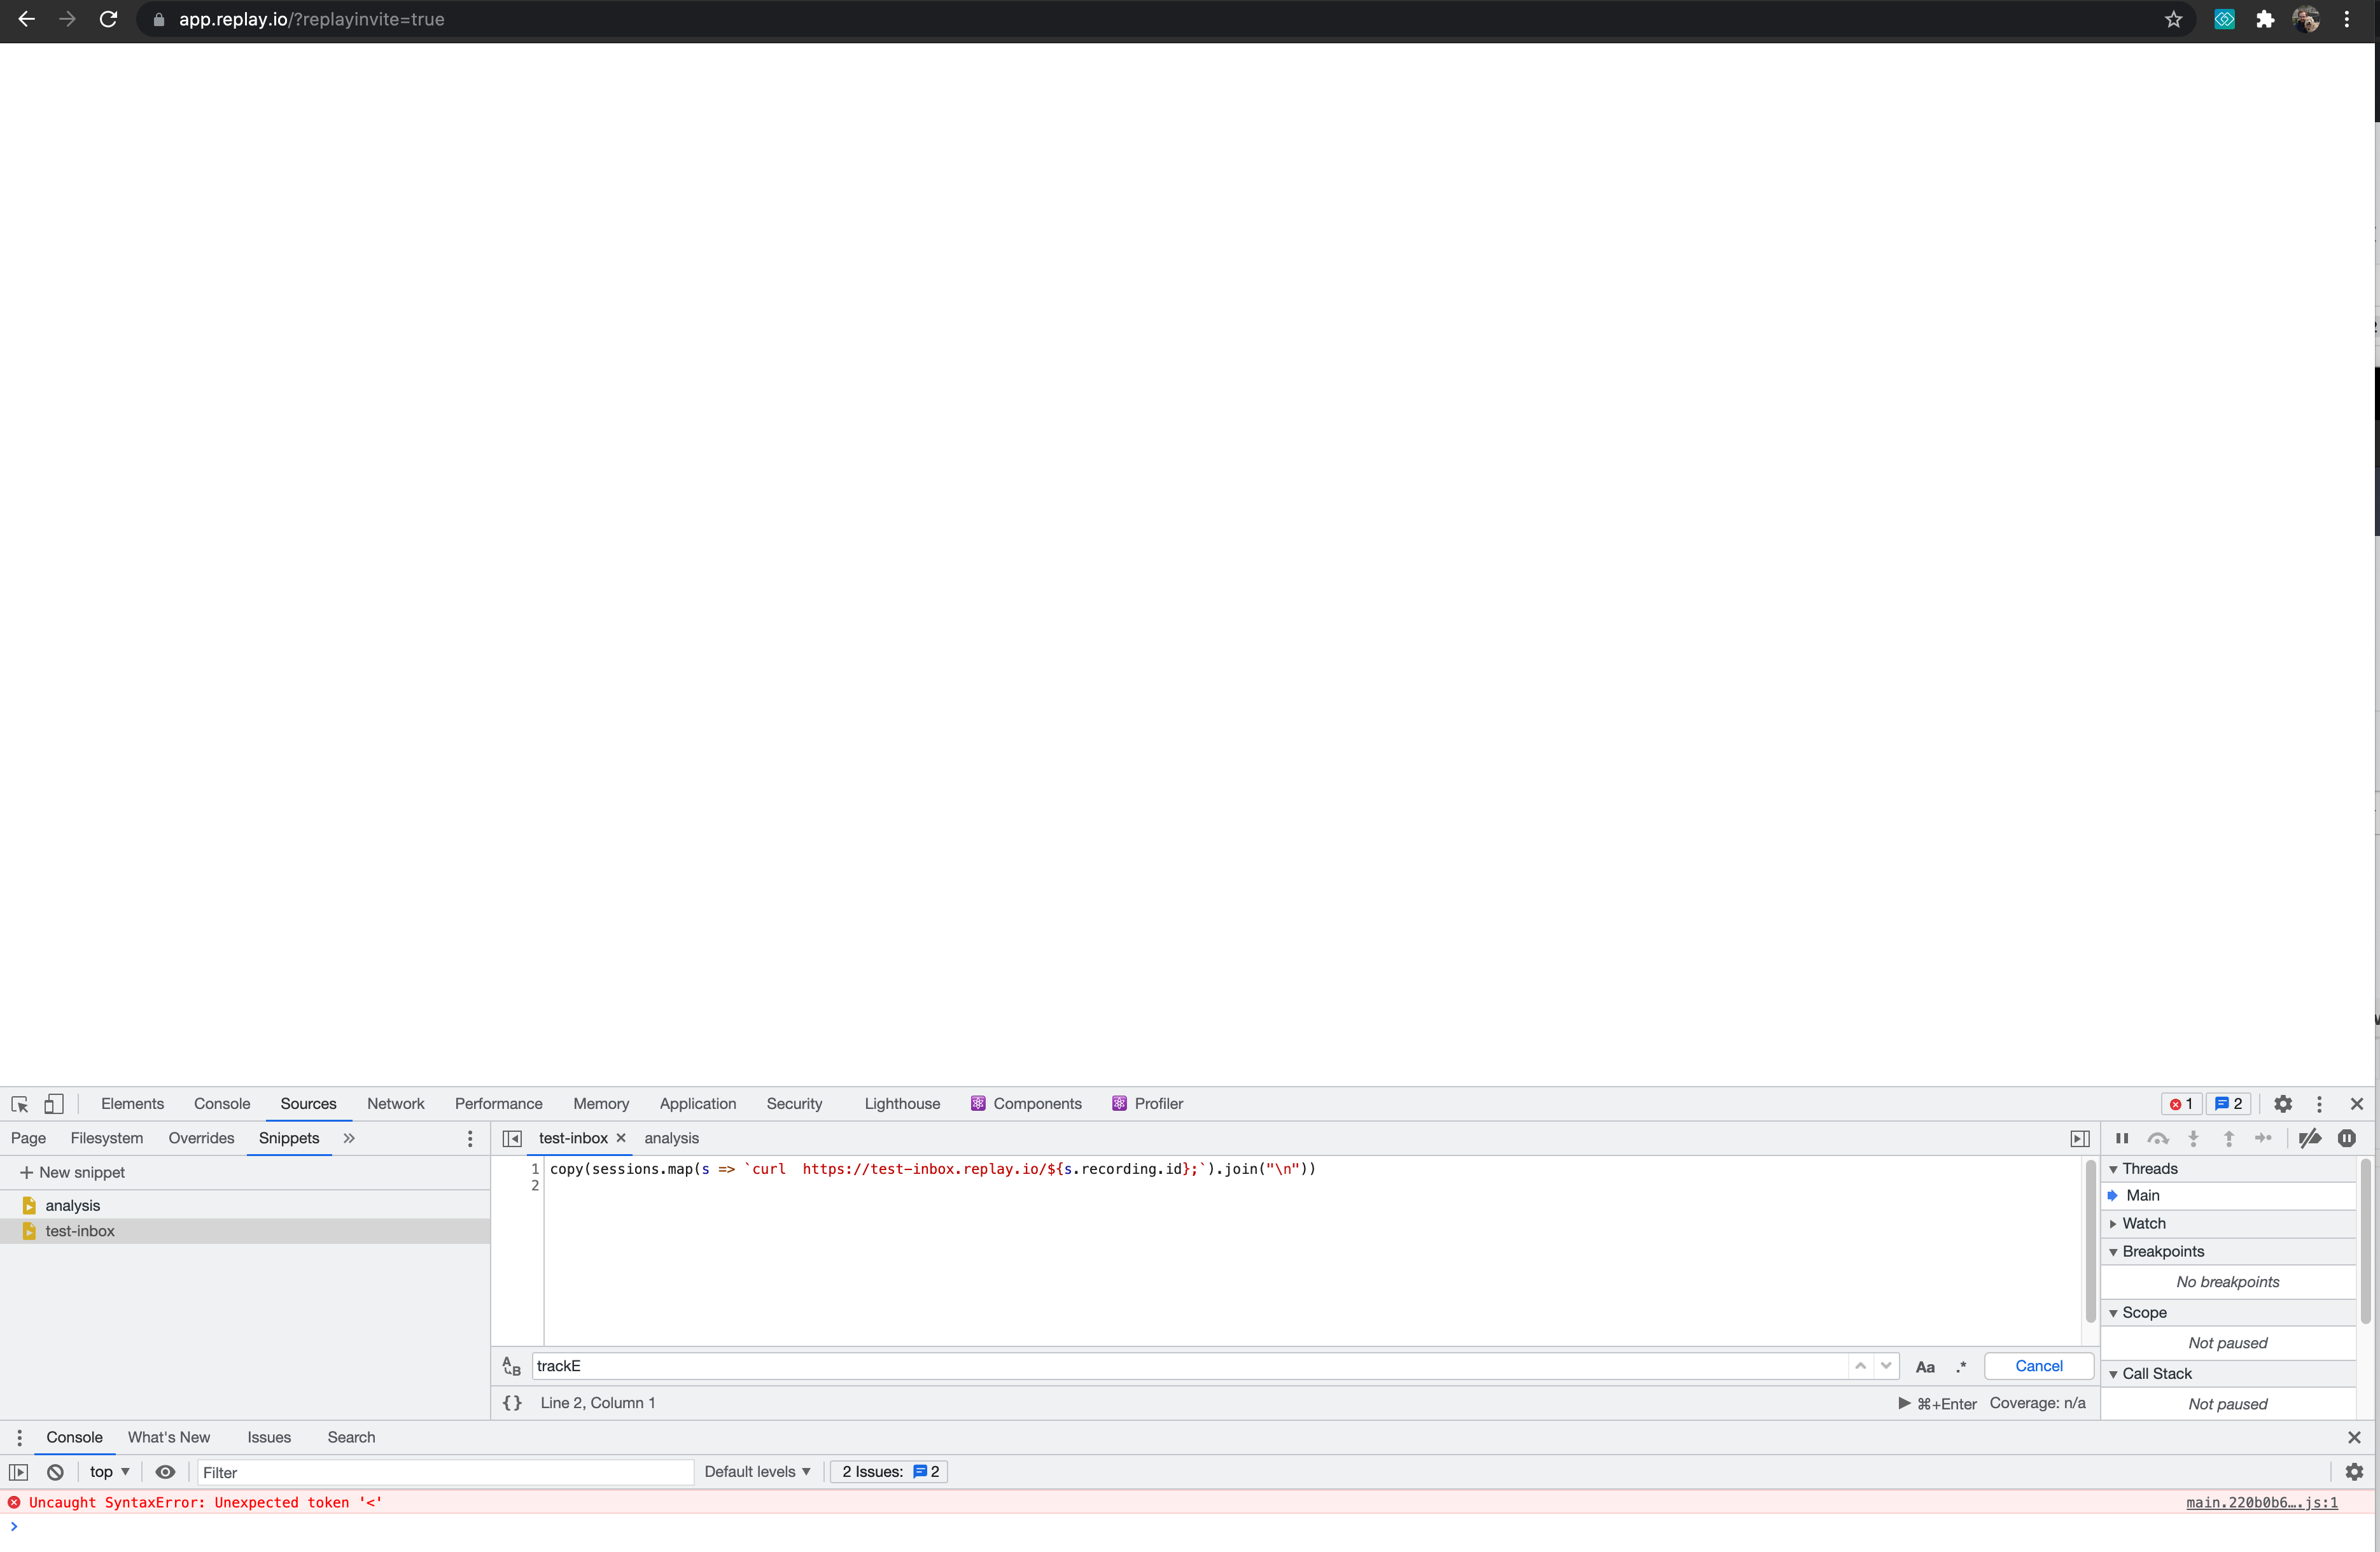
Task: Create a New snippet
Action: (72, 1172)
